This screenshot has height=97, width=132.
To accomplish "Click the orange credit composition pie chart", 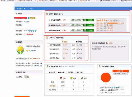I will (106, 77).
